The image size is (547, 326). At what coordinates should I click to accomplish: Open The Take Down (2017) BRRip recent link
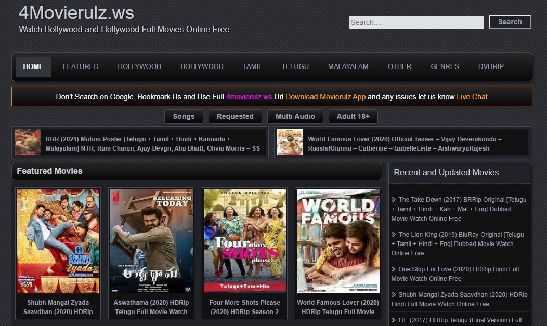459,209
